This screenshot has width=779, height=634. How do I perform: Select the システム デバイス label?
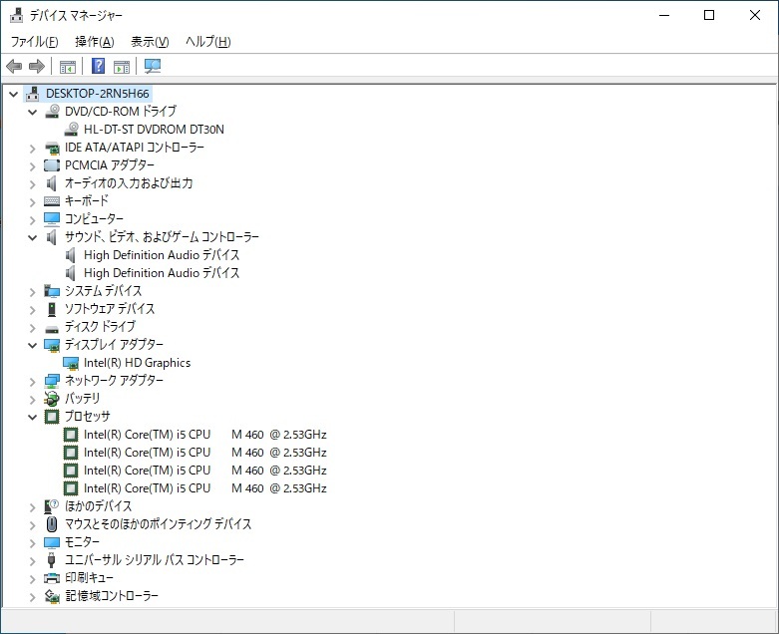[x=104, y=290]
